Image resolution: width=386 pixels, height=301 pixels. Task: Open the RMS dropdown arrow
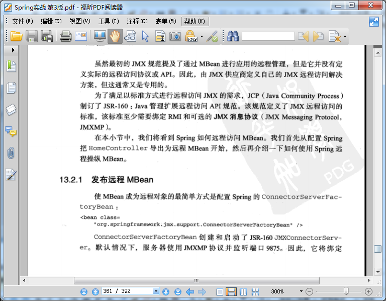(x=202, y=36)
